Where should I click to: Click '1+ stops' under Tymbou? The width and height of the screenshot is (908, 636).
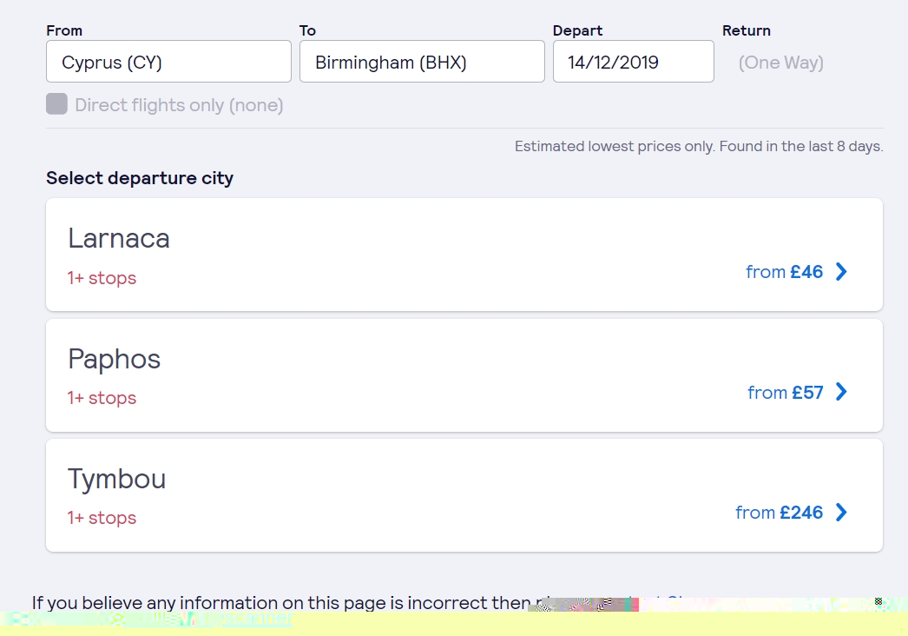pos(102,518)
